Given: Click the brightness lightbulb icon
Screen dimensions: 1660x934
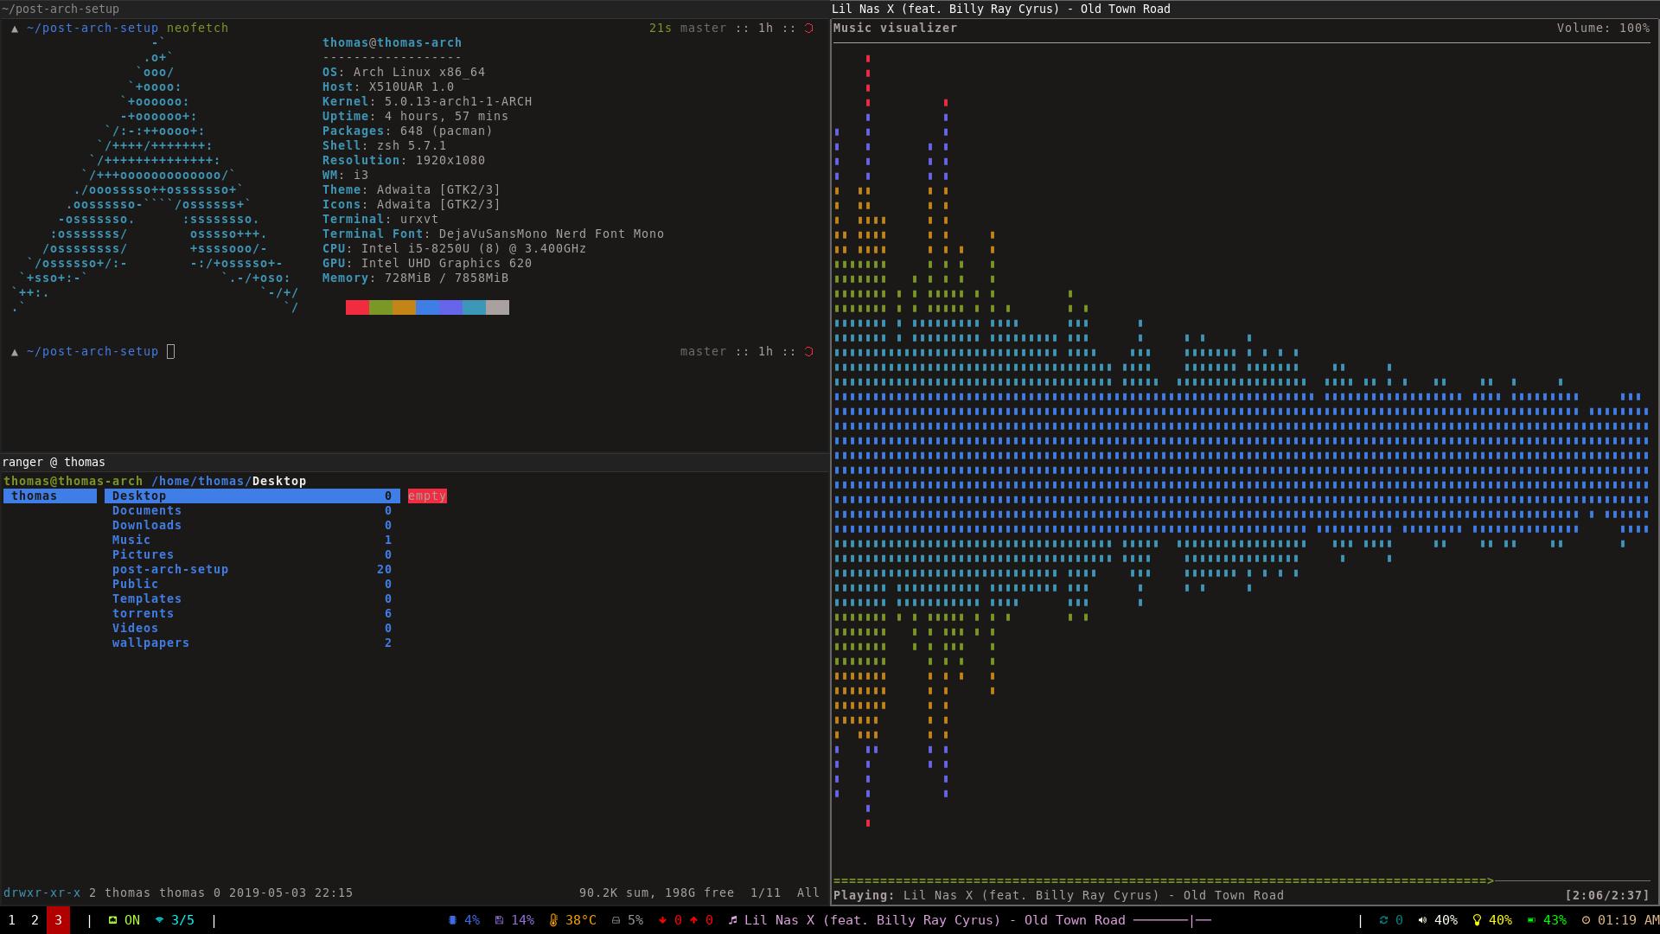Looking at the screenshot, I should (1477, 920).
